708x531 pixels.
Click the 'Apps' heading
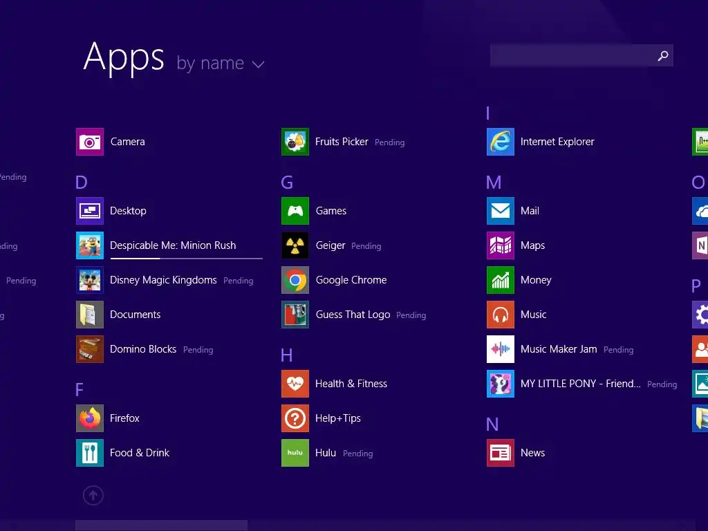(124, 58)
